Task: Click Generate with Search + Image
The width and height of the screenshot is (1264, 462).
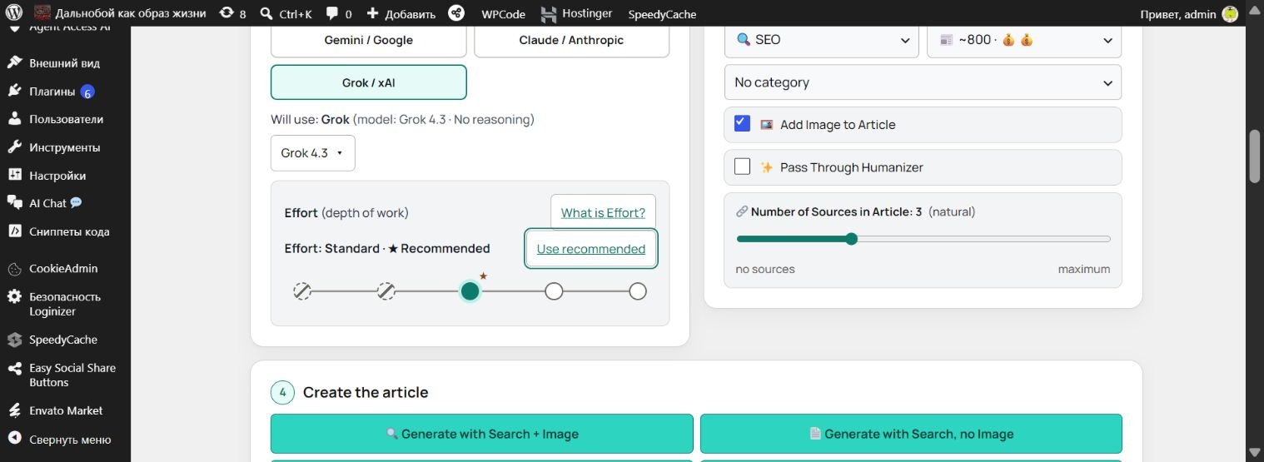Action: [482, 434]
